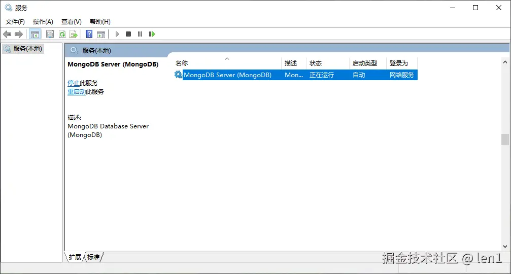
Task: Open the Help question-mark icon
Action: point(89,34)
